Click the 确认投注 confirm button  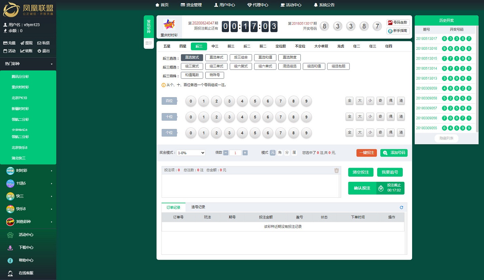[362, 188]
